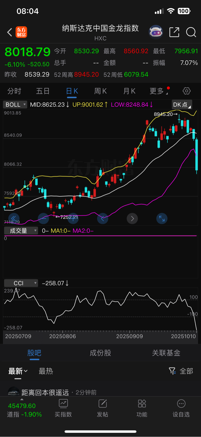
Task: Tap the percent change -6.10%
Action: coord(15,64)
